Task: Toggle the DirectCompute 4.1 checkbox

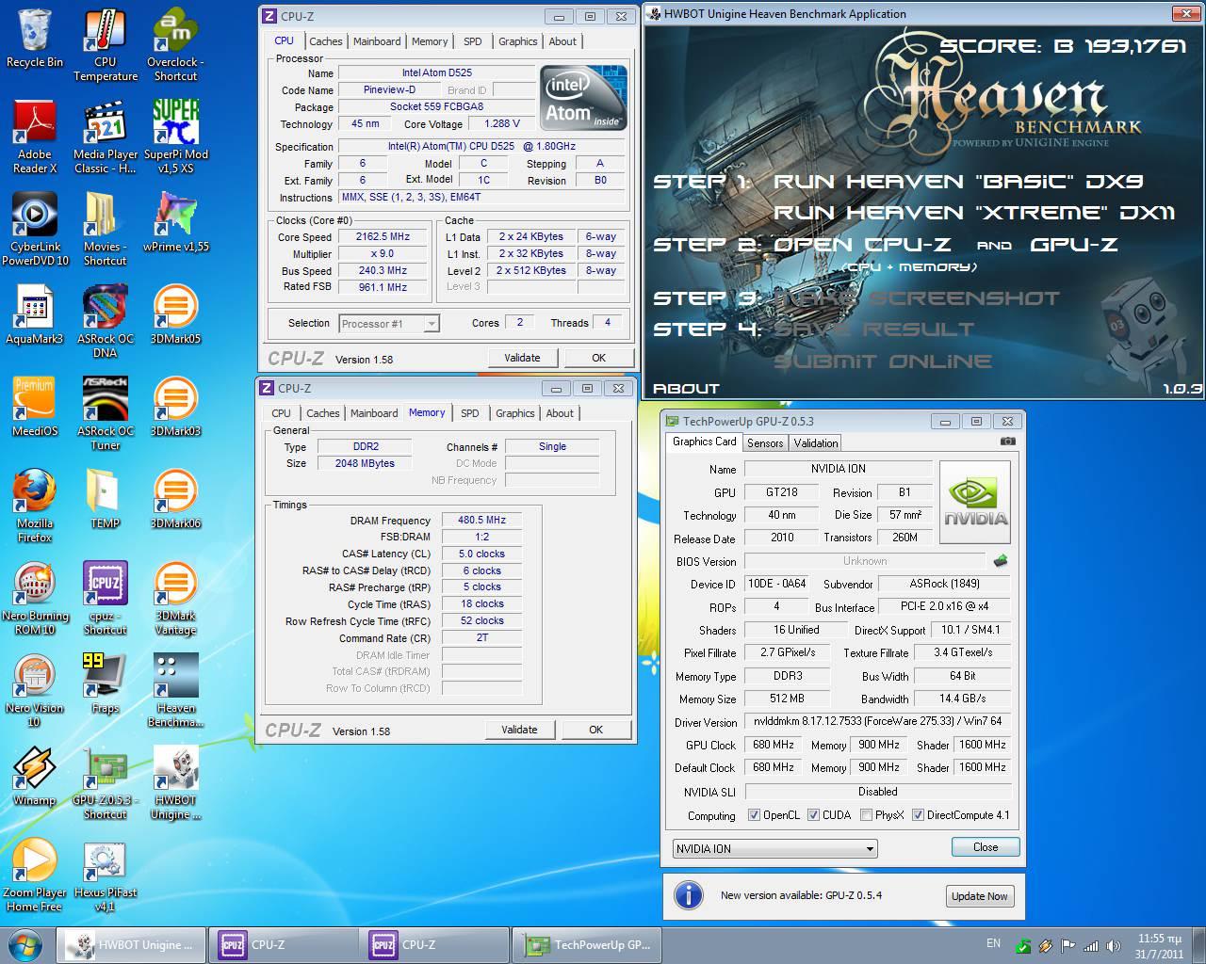Action: pyautogui.click(x=918, y=815)
